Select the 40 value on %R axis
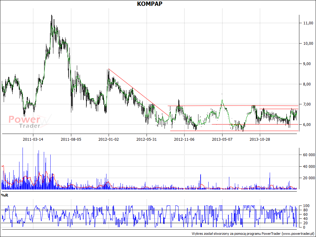316x237 pixels. tap(305, 219)
